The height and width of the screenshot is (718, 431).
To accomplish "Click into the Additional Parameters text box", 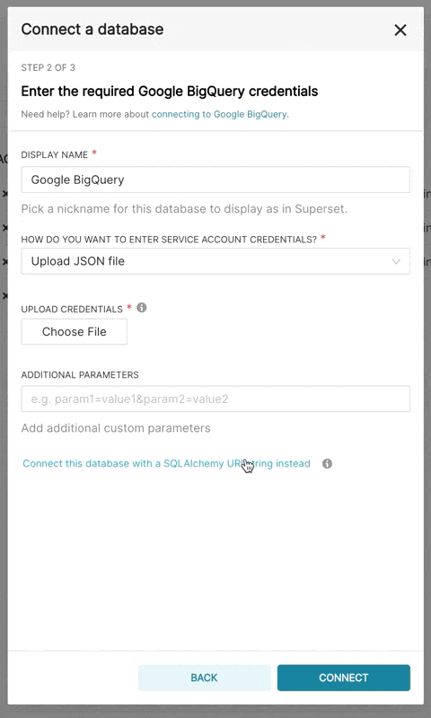I will [215, 398].
